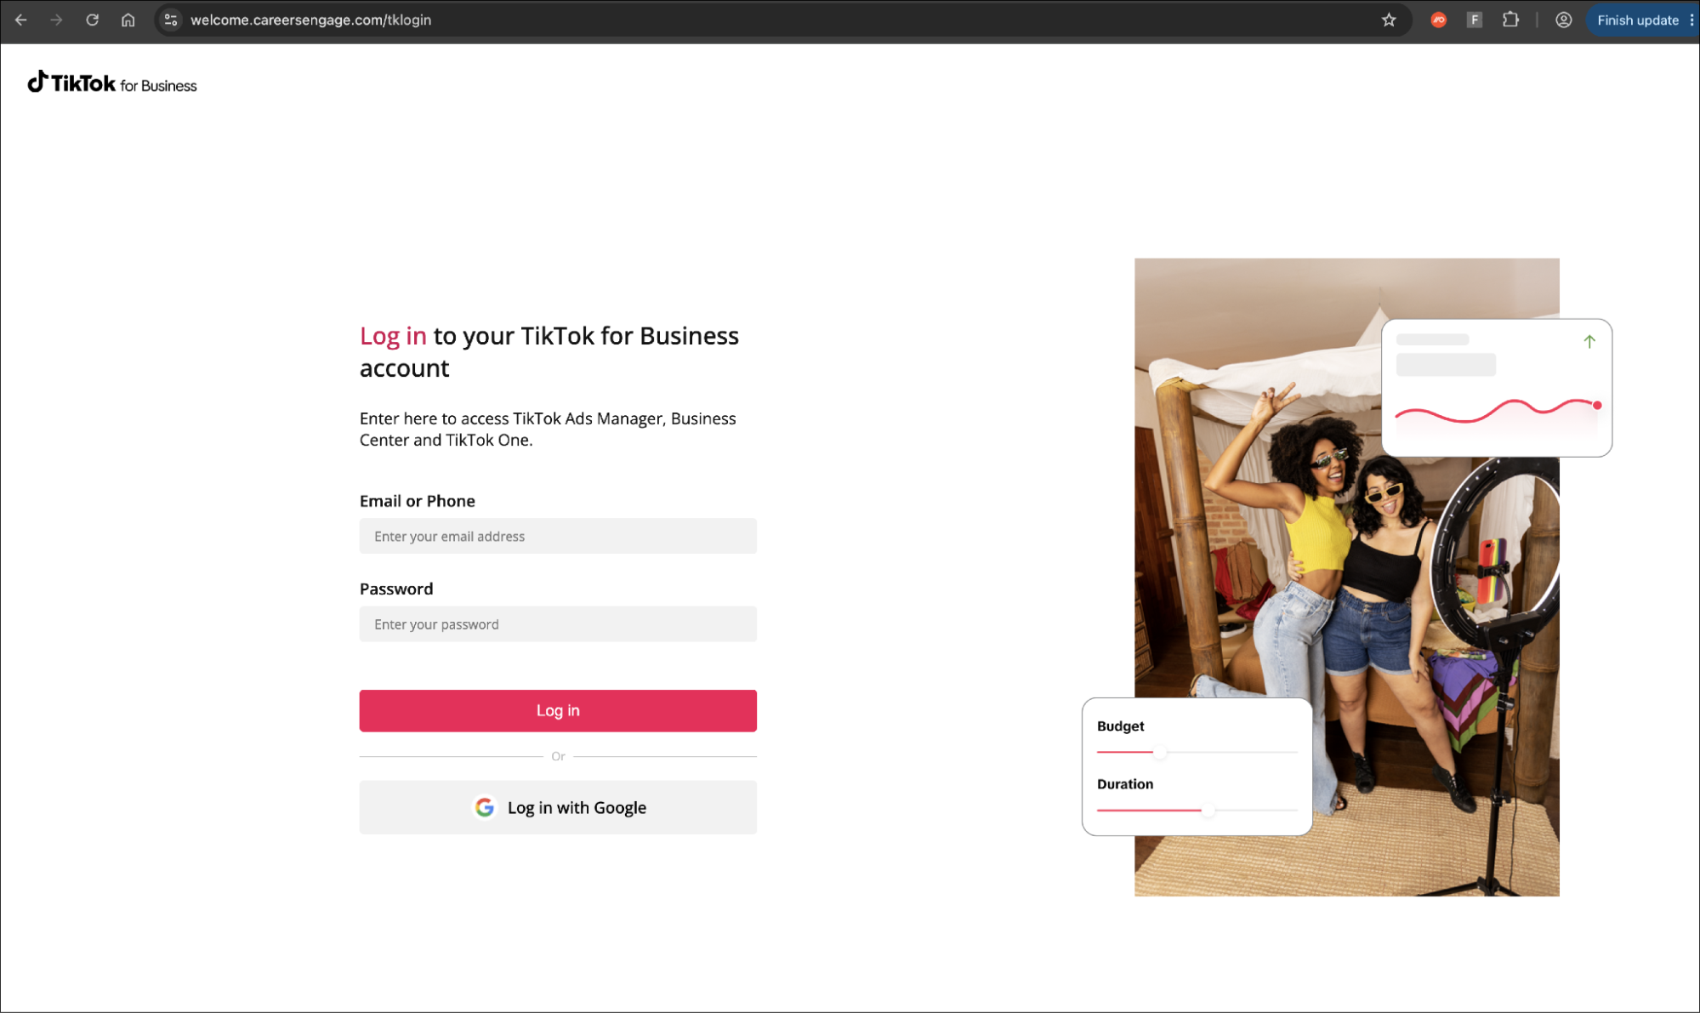Reload the current page
This screenshot has height=1013, width=1700.
92,20
